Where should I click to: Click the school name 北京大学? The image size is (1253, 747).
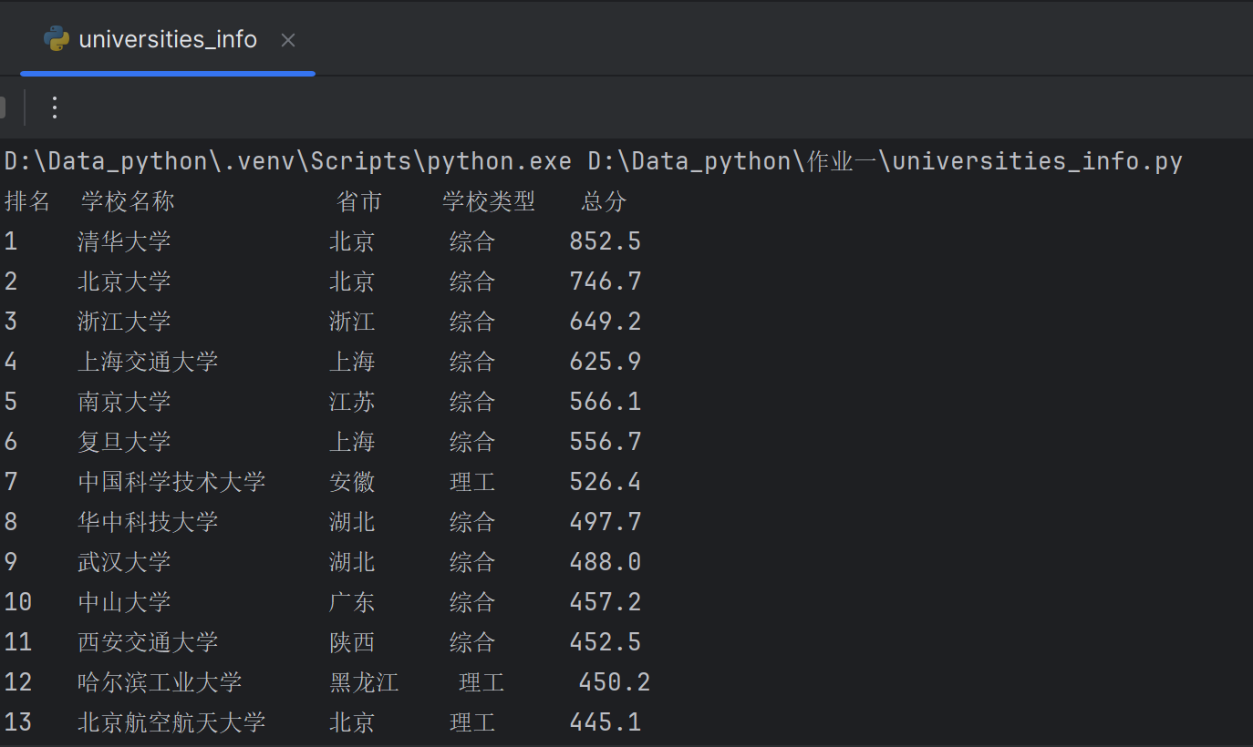[124, 281]
